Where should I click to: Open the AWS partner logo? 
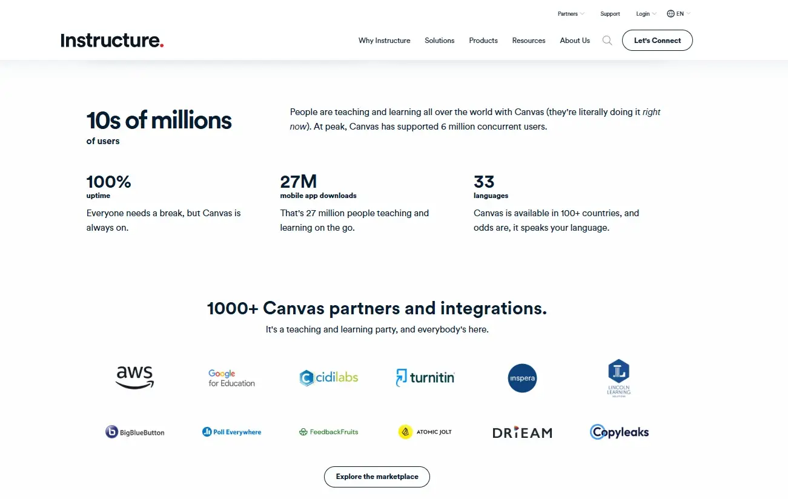pyautogui.click(x=135, y=378)
